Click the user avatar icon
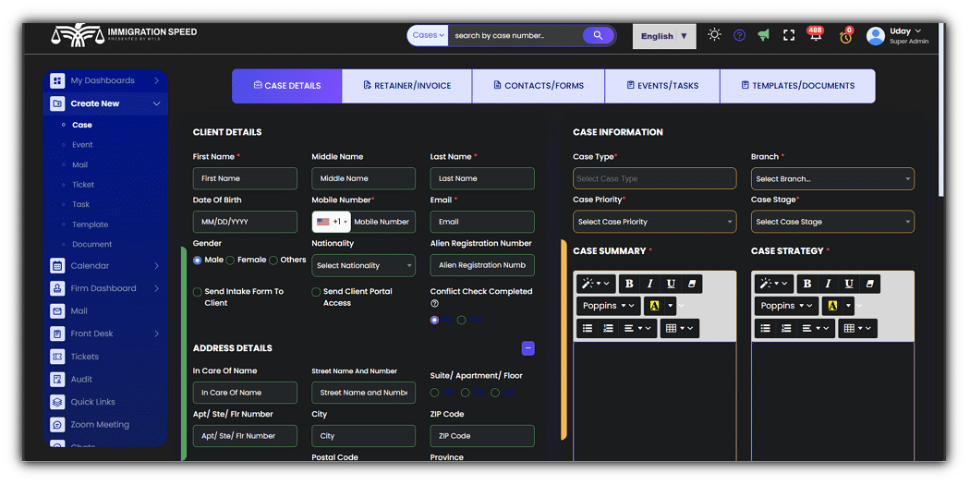 click(x=876, y=36)
